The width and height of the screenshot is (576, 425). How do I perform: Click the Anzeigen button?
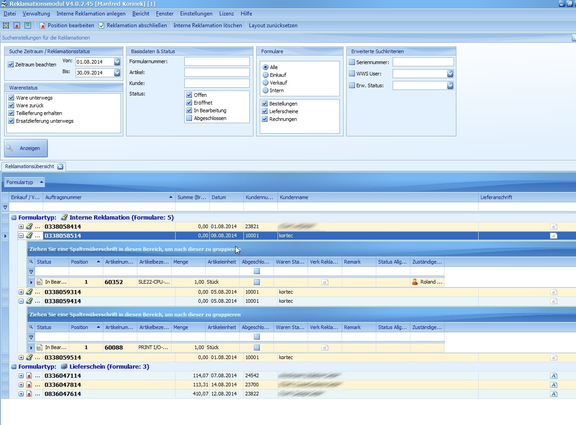pos(26,148)
